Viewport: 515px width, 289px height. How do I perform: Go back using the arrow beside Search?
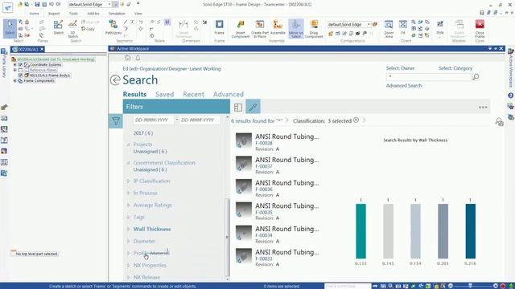115,80
